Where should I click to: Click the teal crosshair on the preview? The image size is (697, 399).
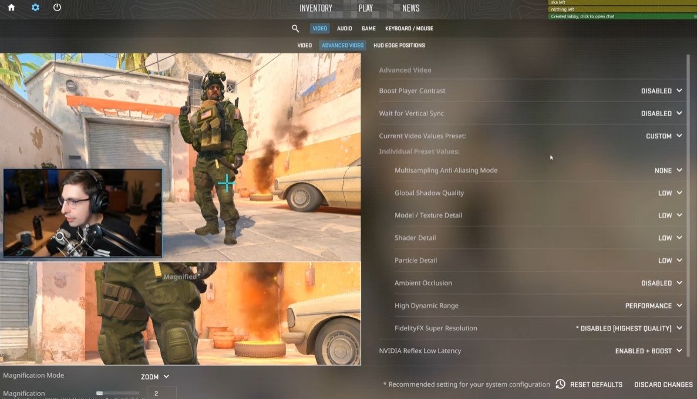[226, 182]
